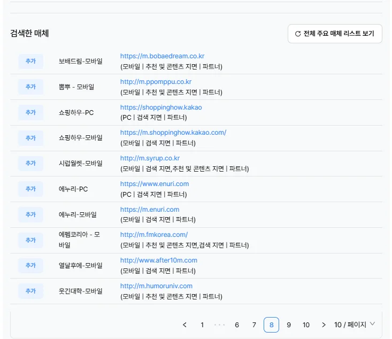
Task: Open link http://m.humoruniv.com
Action: pyautogui.click(x=156, y=286)
